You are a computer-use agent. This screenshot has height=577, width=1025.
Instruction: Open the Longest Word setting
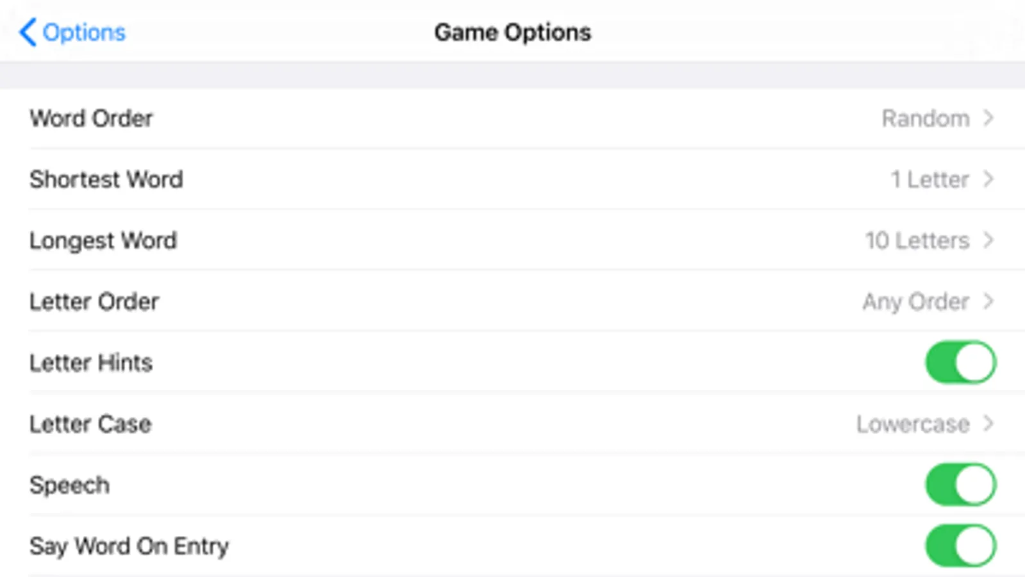(x=103, y=240)
